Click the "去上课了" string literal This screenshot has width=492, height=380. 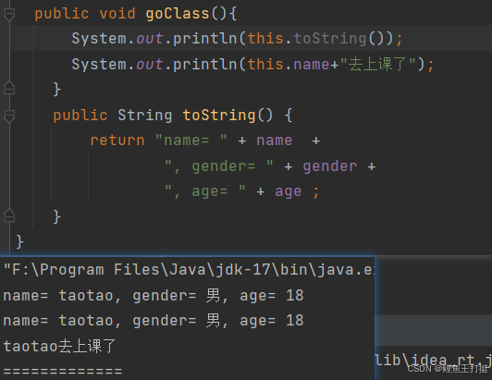pos(379,65)
